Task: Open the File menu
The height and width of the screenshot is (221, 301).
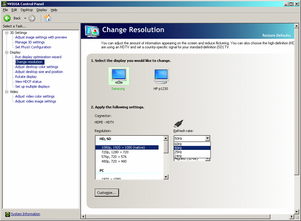Action: (x=5, y=10)
